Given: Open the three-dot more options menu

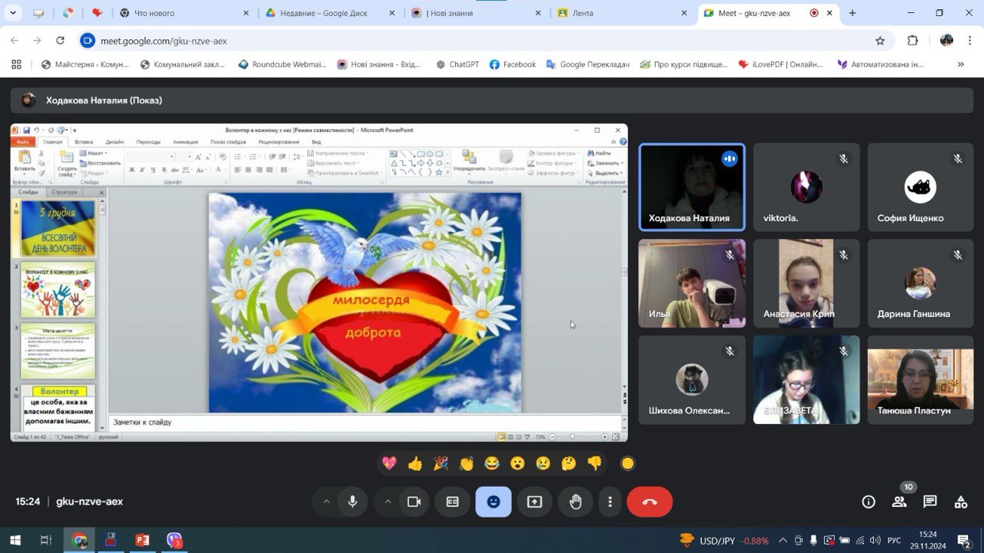Looking at the screenshot, I should point(610,502).
